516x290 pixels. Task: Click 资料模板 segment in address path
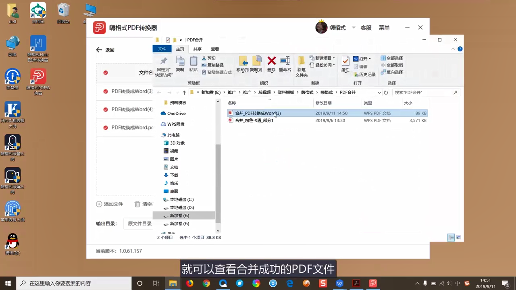[286, 92]
